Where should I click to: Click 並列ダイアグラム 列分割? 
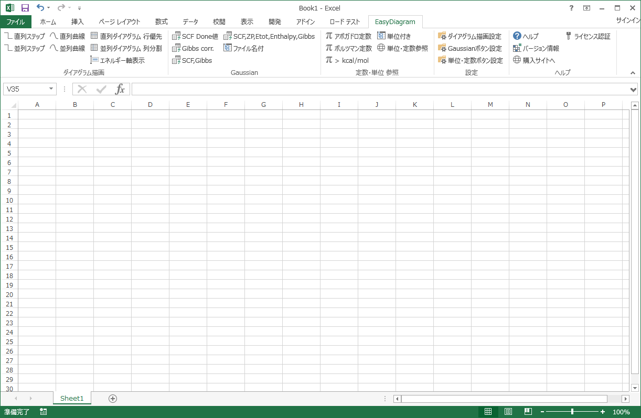(x=126, y=48)
